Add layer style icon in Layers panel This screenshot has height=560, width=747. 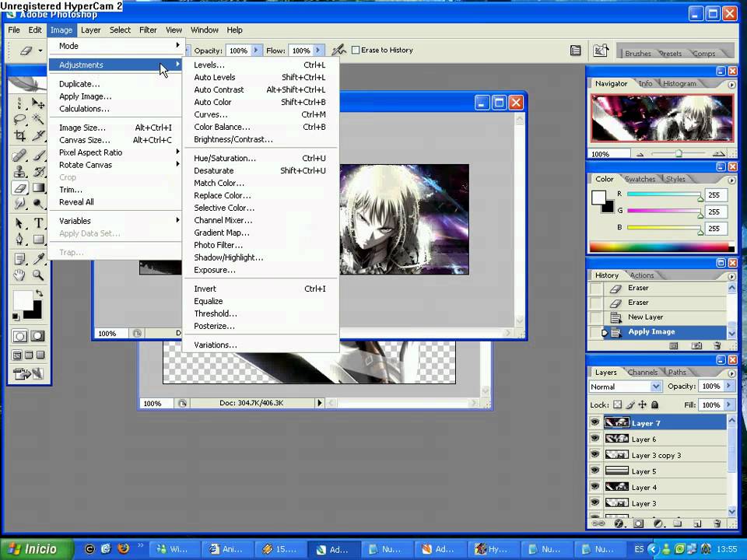tap(619, 523)
